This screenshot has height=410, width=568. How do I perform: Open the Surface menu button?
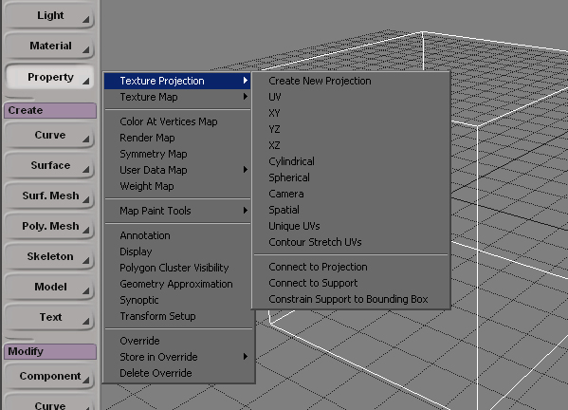49,166
